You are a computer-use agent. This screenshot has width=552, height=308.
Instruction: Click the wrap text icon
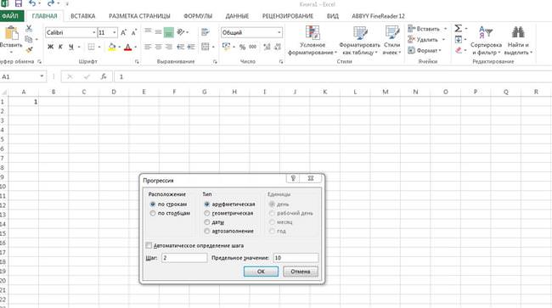click(x=206, y=32)
